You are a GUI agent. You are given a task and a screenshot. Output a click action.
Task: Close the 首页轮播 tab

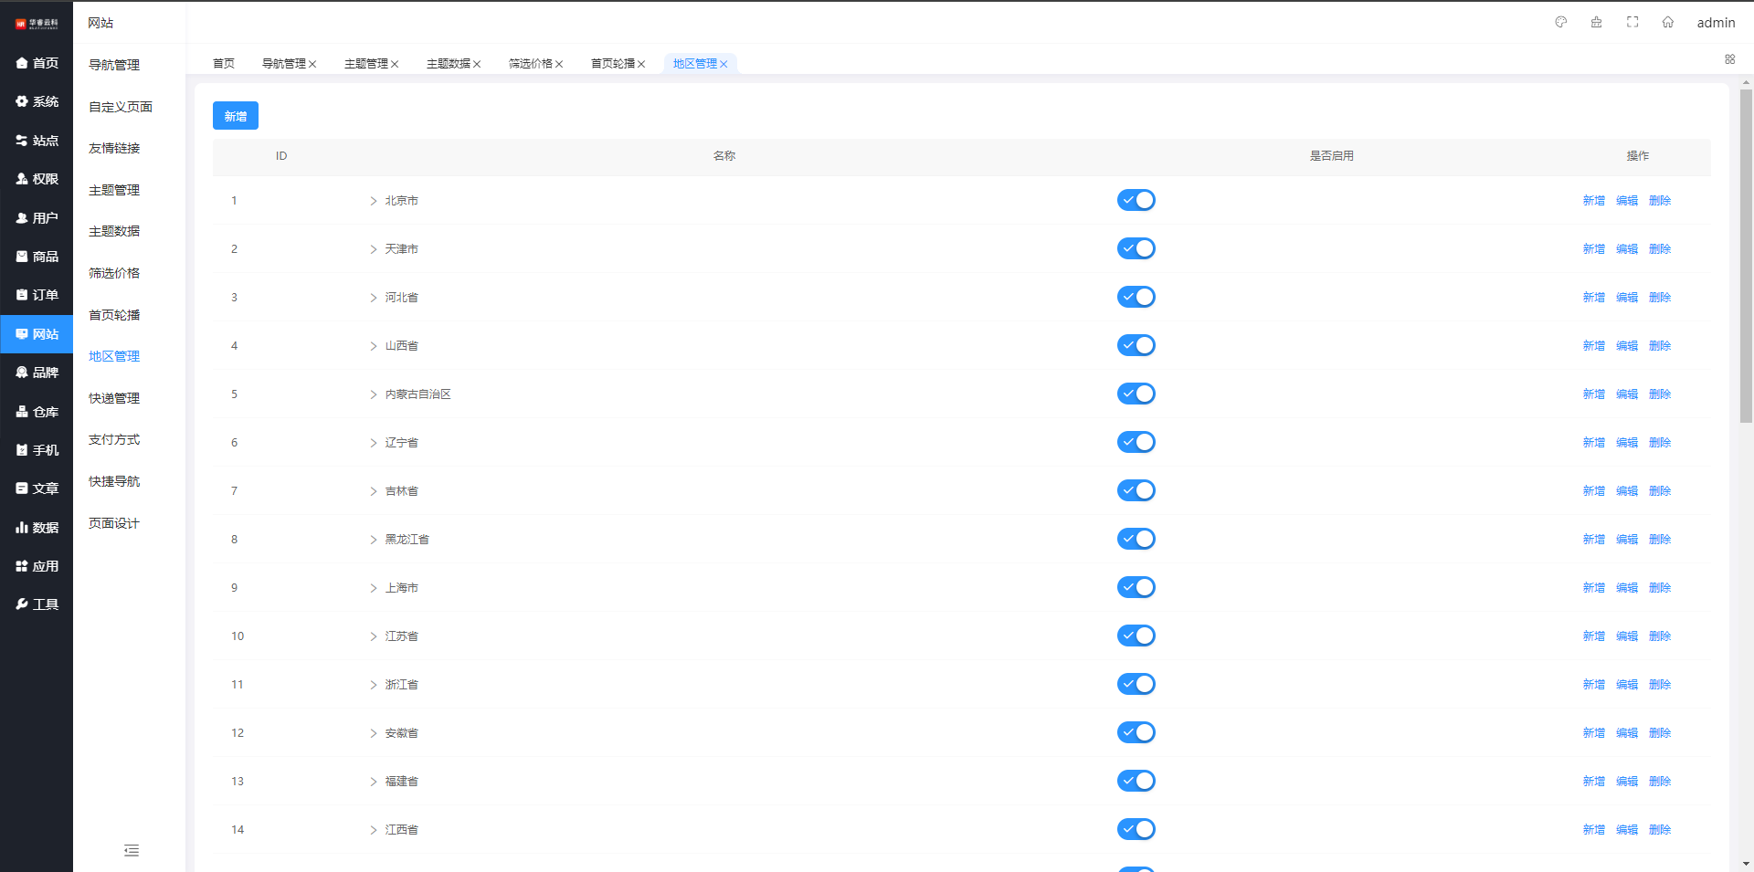(x=641, y=64)
